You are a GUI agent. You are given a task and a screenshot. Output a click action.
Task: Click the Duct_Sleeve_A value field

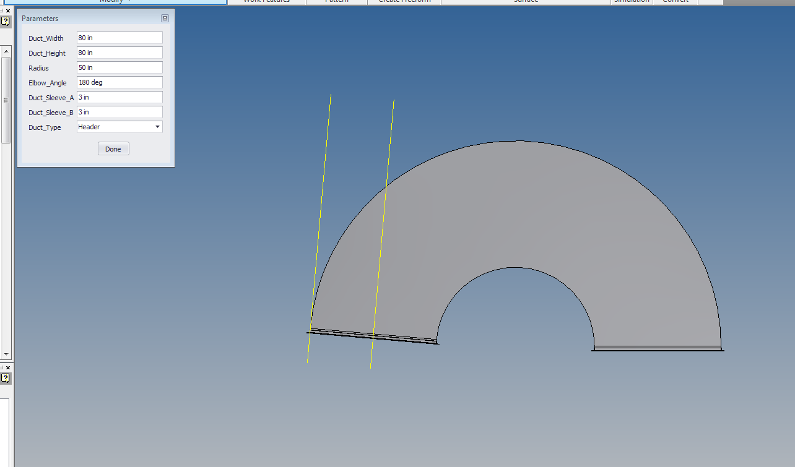119,97
